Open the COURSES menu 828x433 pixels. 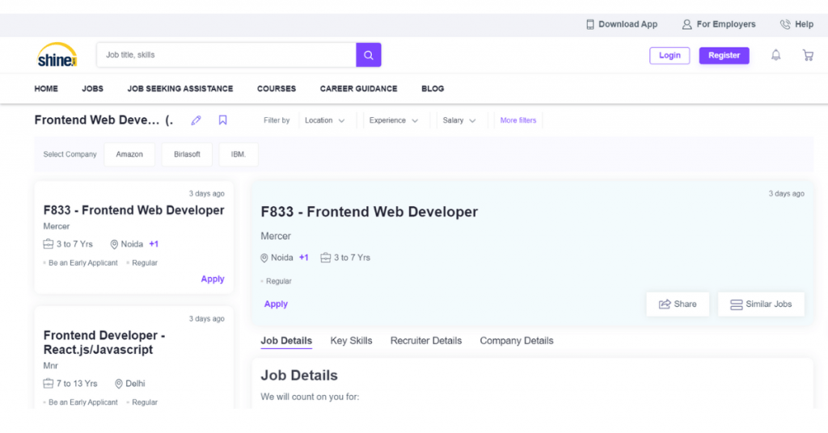coord(277,89)
